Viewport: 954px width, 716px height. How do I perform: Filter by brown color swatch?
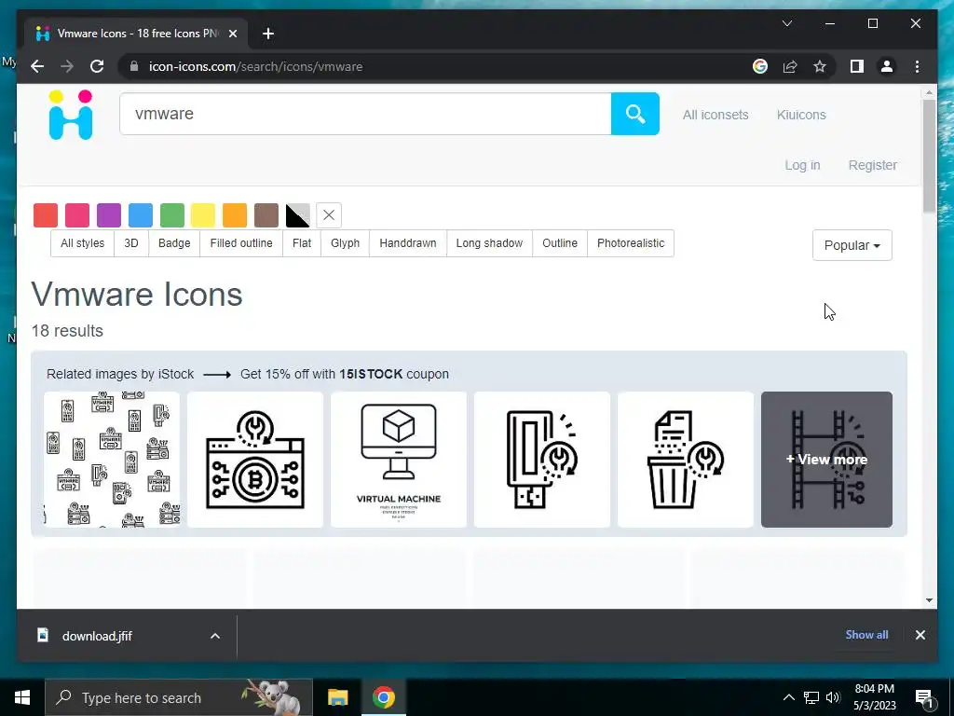[266, 215]
